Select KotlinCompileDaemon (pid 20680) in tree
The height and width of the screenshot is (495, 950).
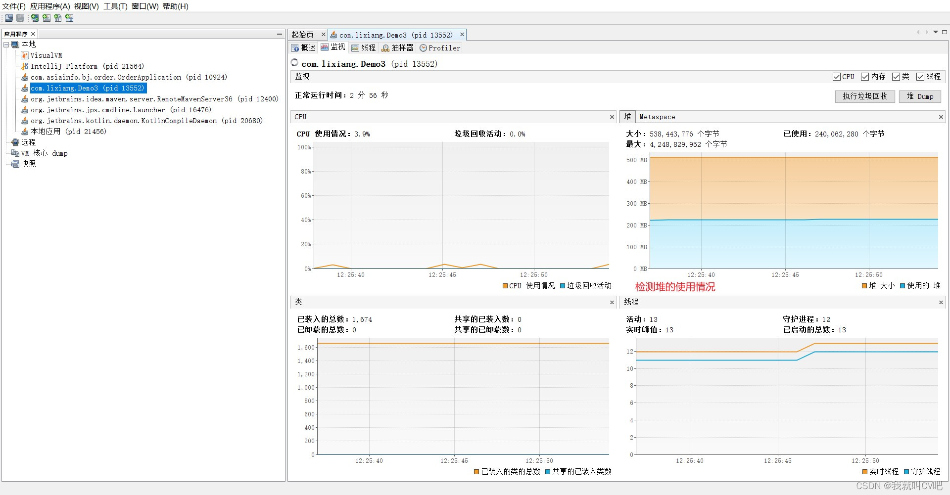pyautogui.click(x=146, y=121)
